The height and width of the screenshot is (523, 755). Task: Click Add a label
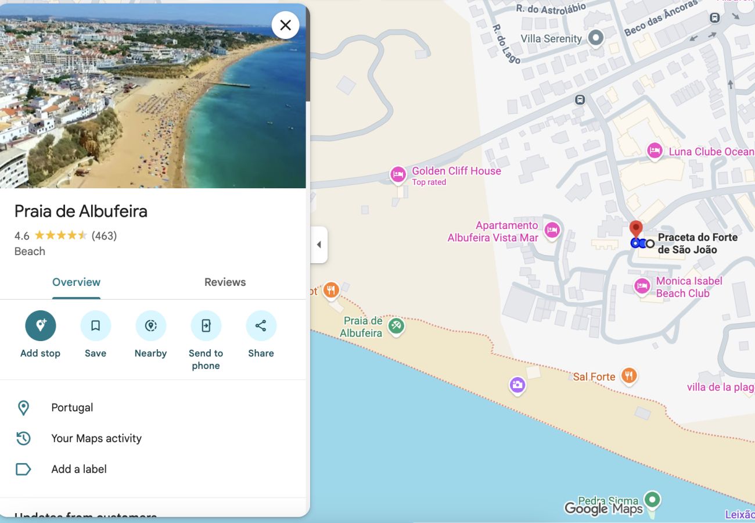click(x=78, y=469)
